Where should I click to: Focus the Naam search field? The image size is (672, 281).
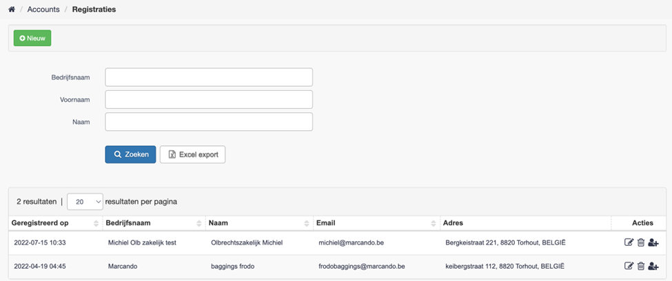(x=209, y=122)
